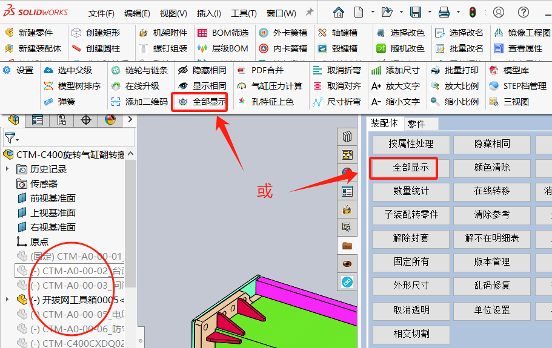Screen dimensions: 552x348
Task: Click 新建装配体 toolbar item
Action: coord(33,48)
